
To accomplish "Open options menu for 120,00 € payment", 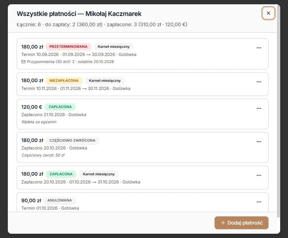I will pyautogui.click(x=259, y=108).
